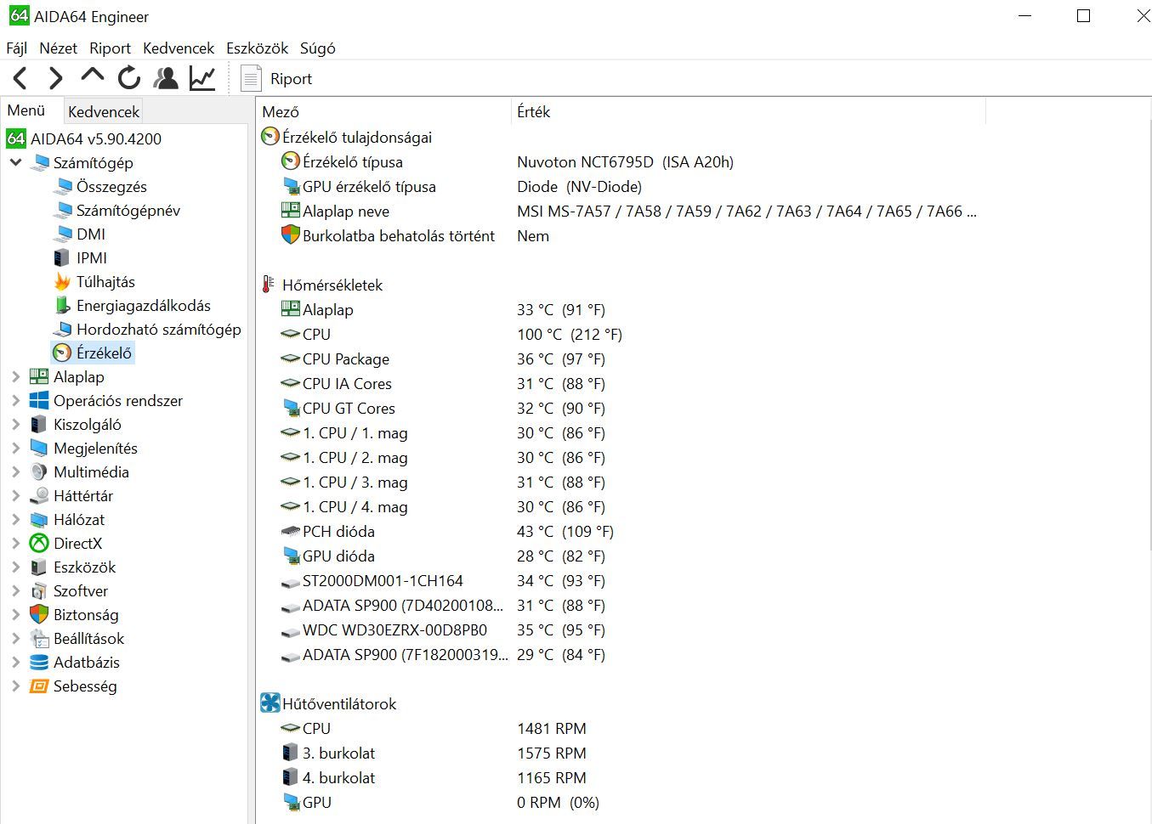Select the GPU érzékelő típusa row
Screen dimensions: 1152x824
[621, 186]
